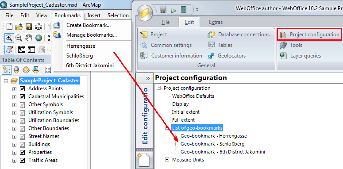Click the Layer queries ribbon button

[x=300, y=56]
